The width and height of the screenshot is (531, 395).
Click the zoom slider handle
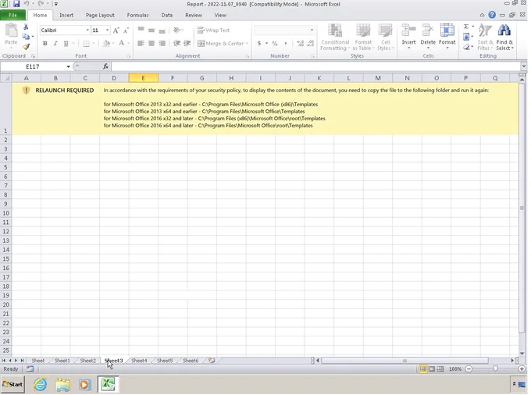pyautogui.click(x=495, y=369)
